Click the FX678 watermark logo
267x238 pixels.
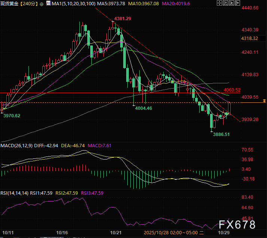(x=237, y=224)
